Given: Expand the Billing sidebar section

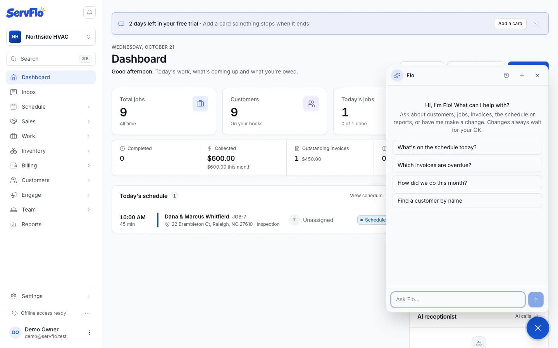Looking at the screenshot, I should (x=51, y=165).
